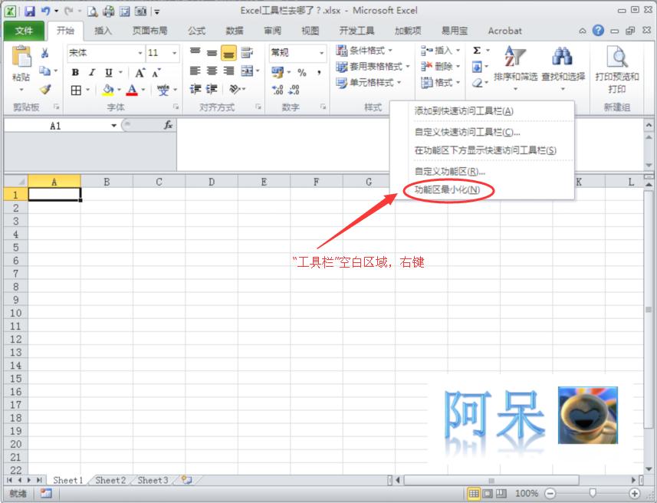Switch to the 插入 ribbon tab
The width and height of the screenshot is (657, 503).
pos(104,31)
